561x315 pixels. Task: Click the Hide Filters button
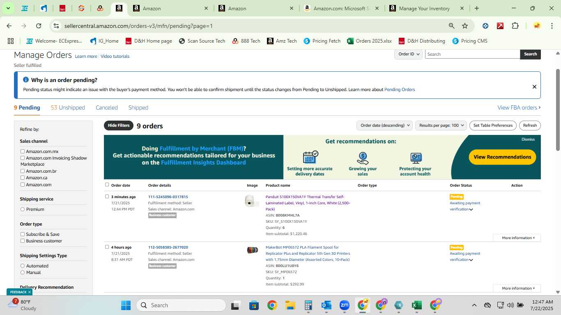[x=119, y=126]
